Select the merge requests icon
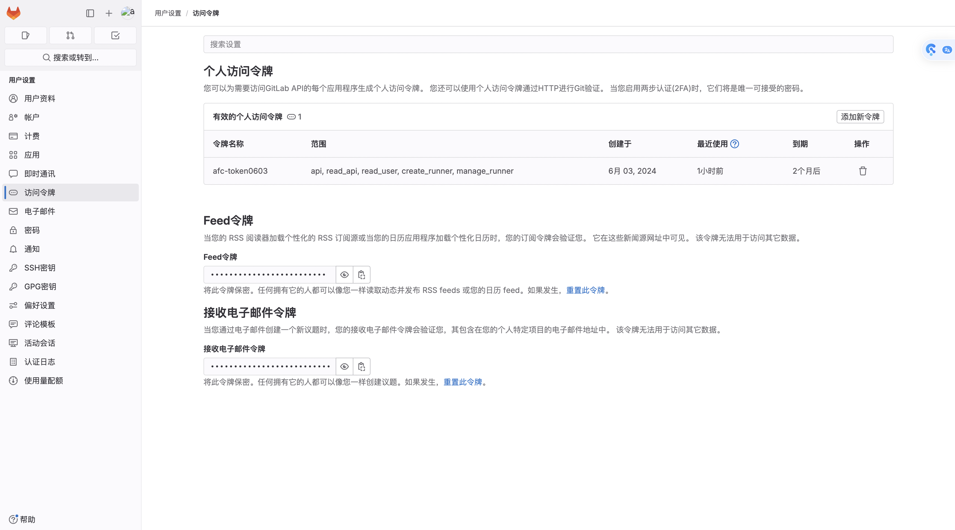This screenshot has width=955, height=530. pyautogui.click(x=70, y=35)
